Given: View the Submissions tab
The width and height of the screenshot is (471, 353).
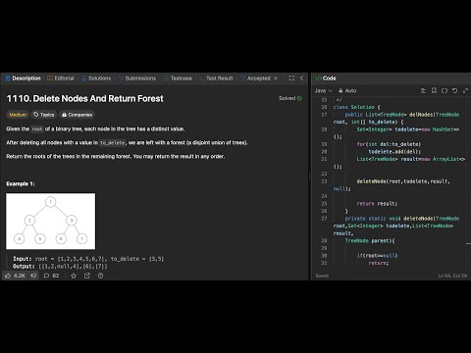Looking at the screenshot, I should [137, 78].
